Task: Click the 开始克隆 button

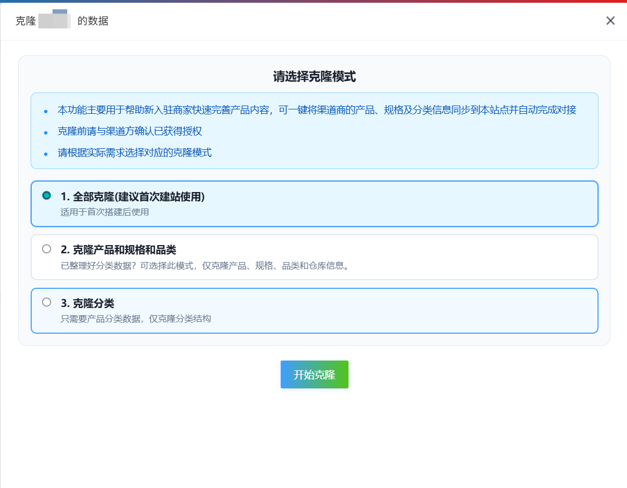Action: pyautogui.click(x=314, y=375)
